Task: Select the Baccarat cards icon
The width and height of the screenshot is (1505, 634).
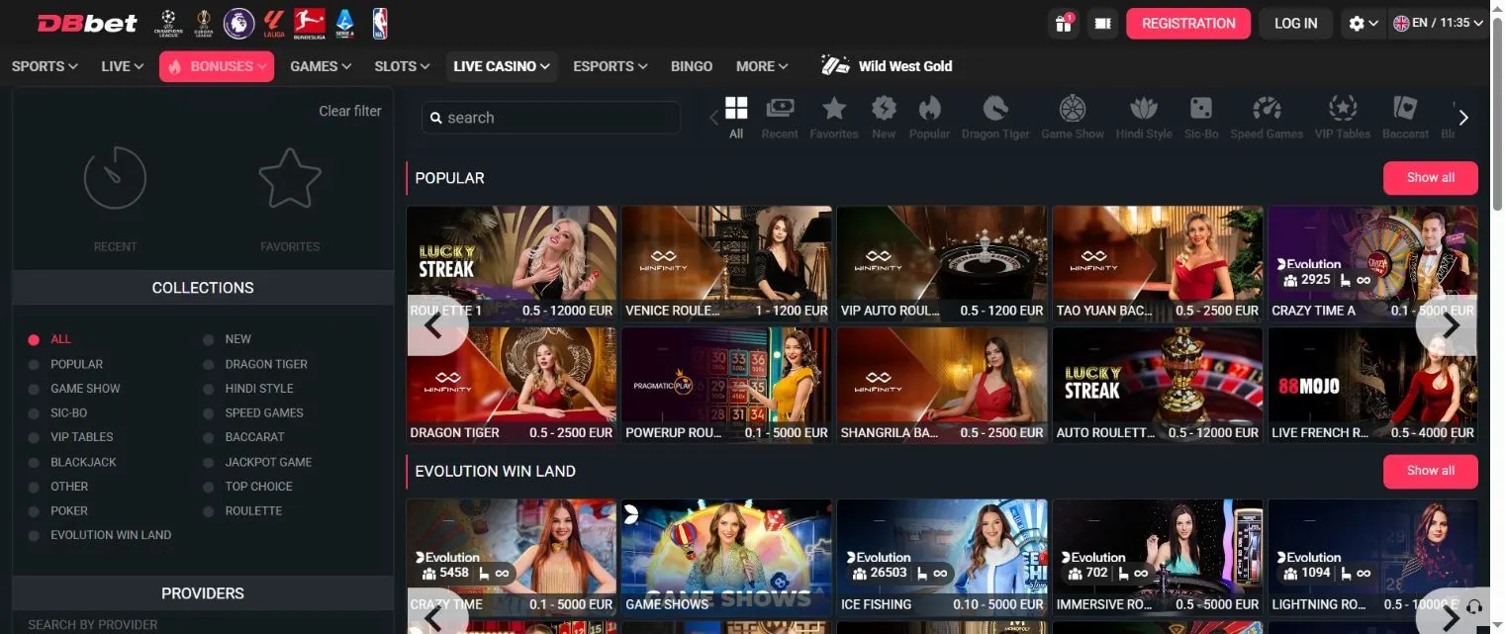Action: (x=1405, y=117)
